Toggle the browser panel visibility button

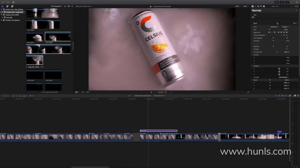tap(277, 2)
